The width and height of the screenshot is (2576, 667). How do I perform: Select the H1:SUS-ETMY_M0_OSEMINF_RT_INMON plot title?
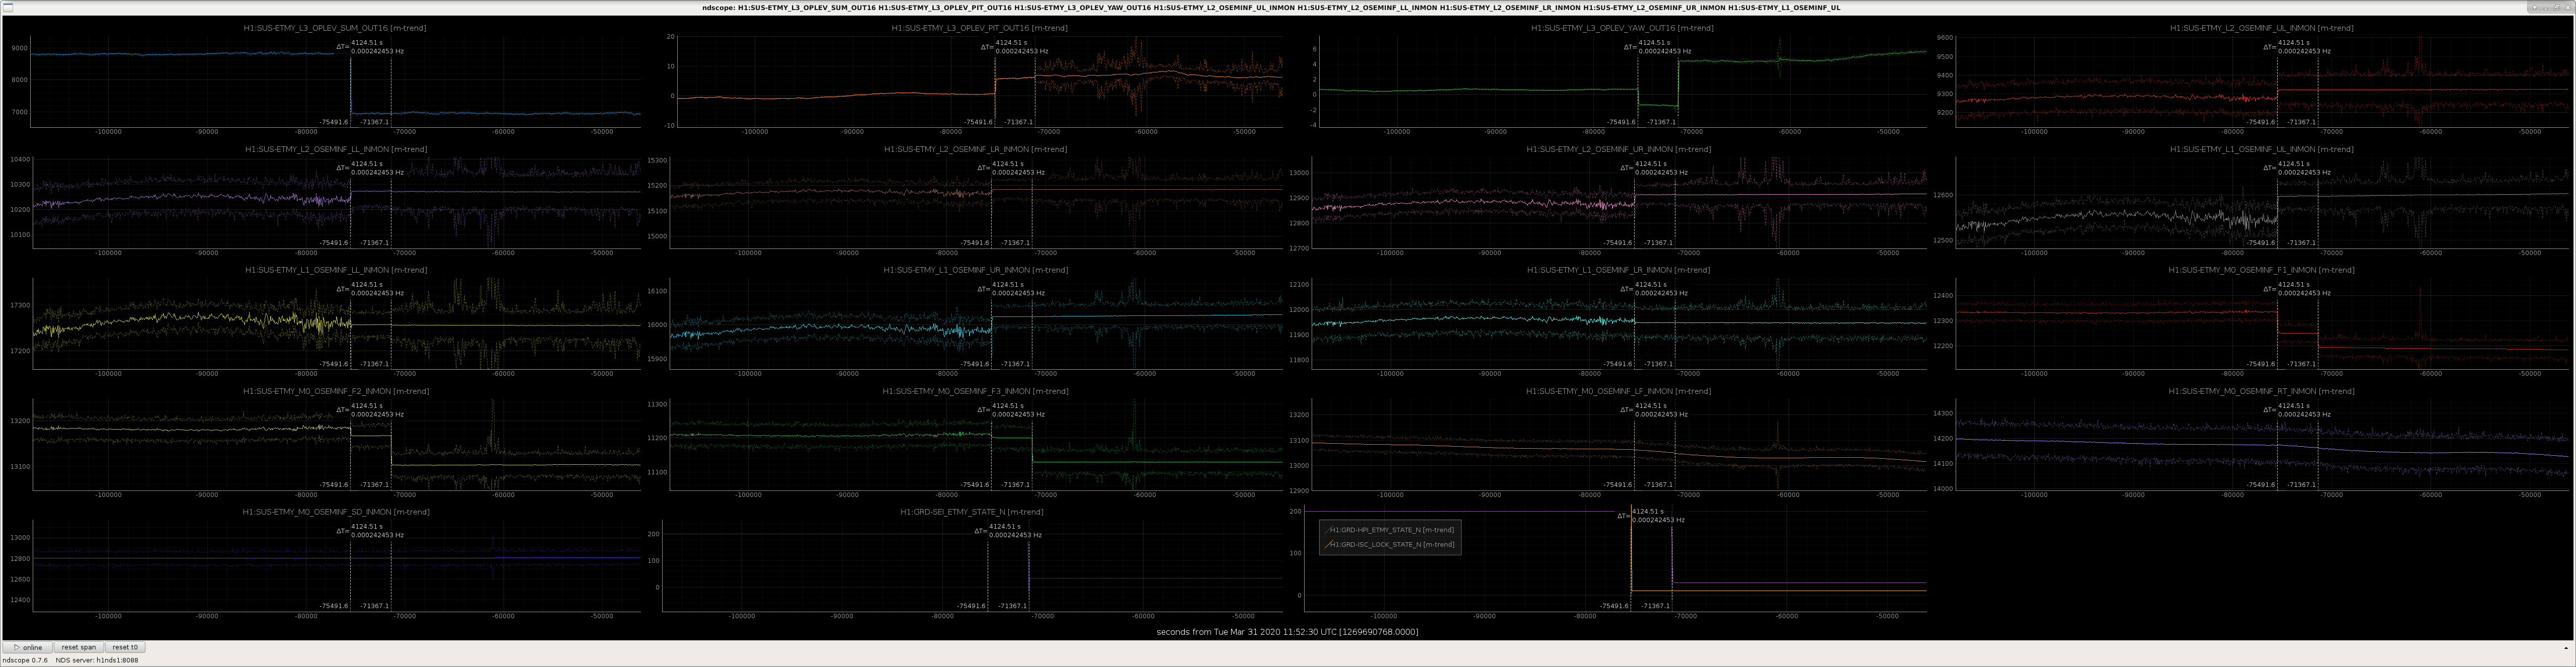[2261, 391]
